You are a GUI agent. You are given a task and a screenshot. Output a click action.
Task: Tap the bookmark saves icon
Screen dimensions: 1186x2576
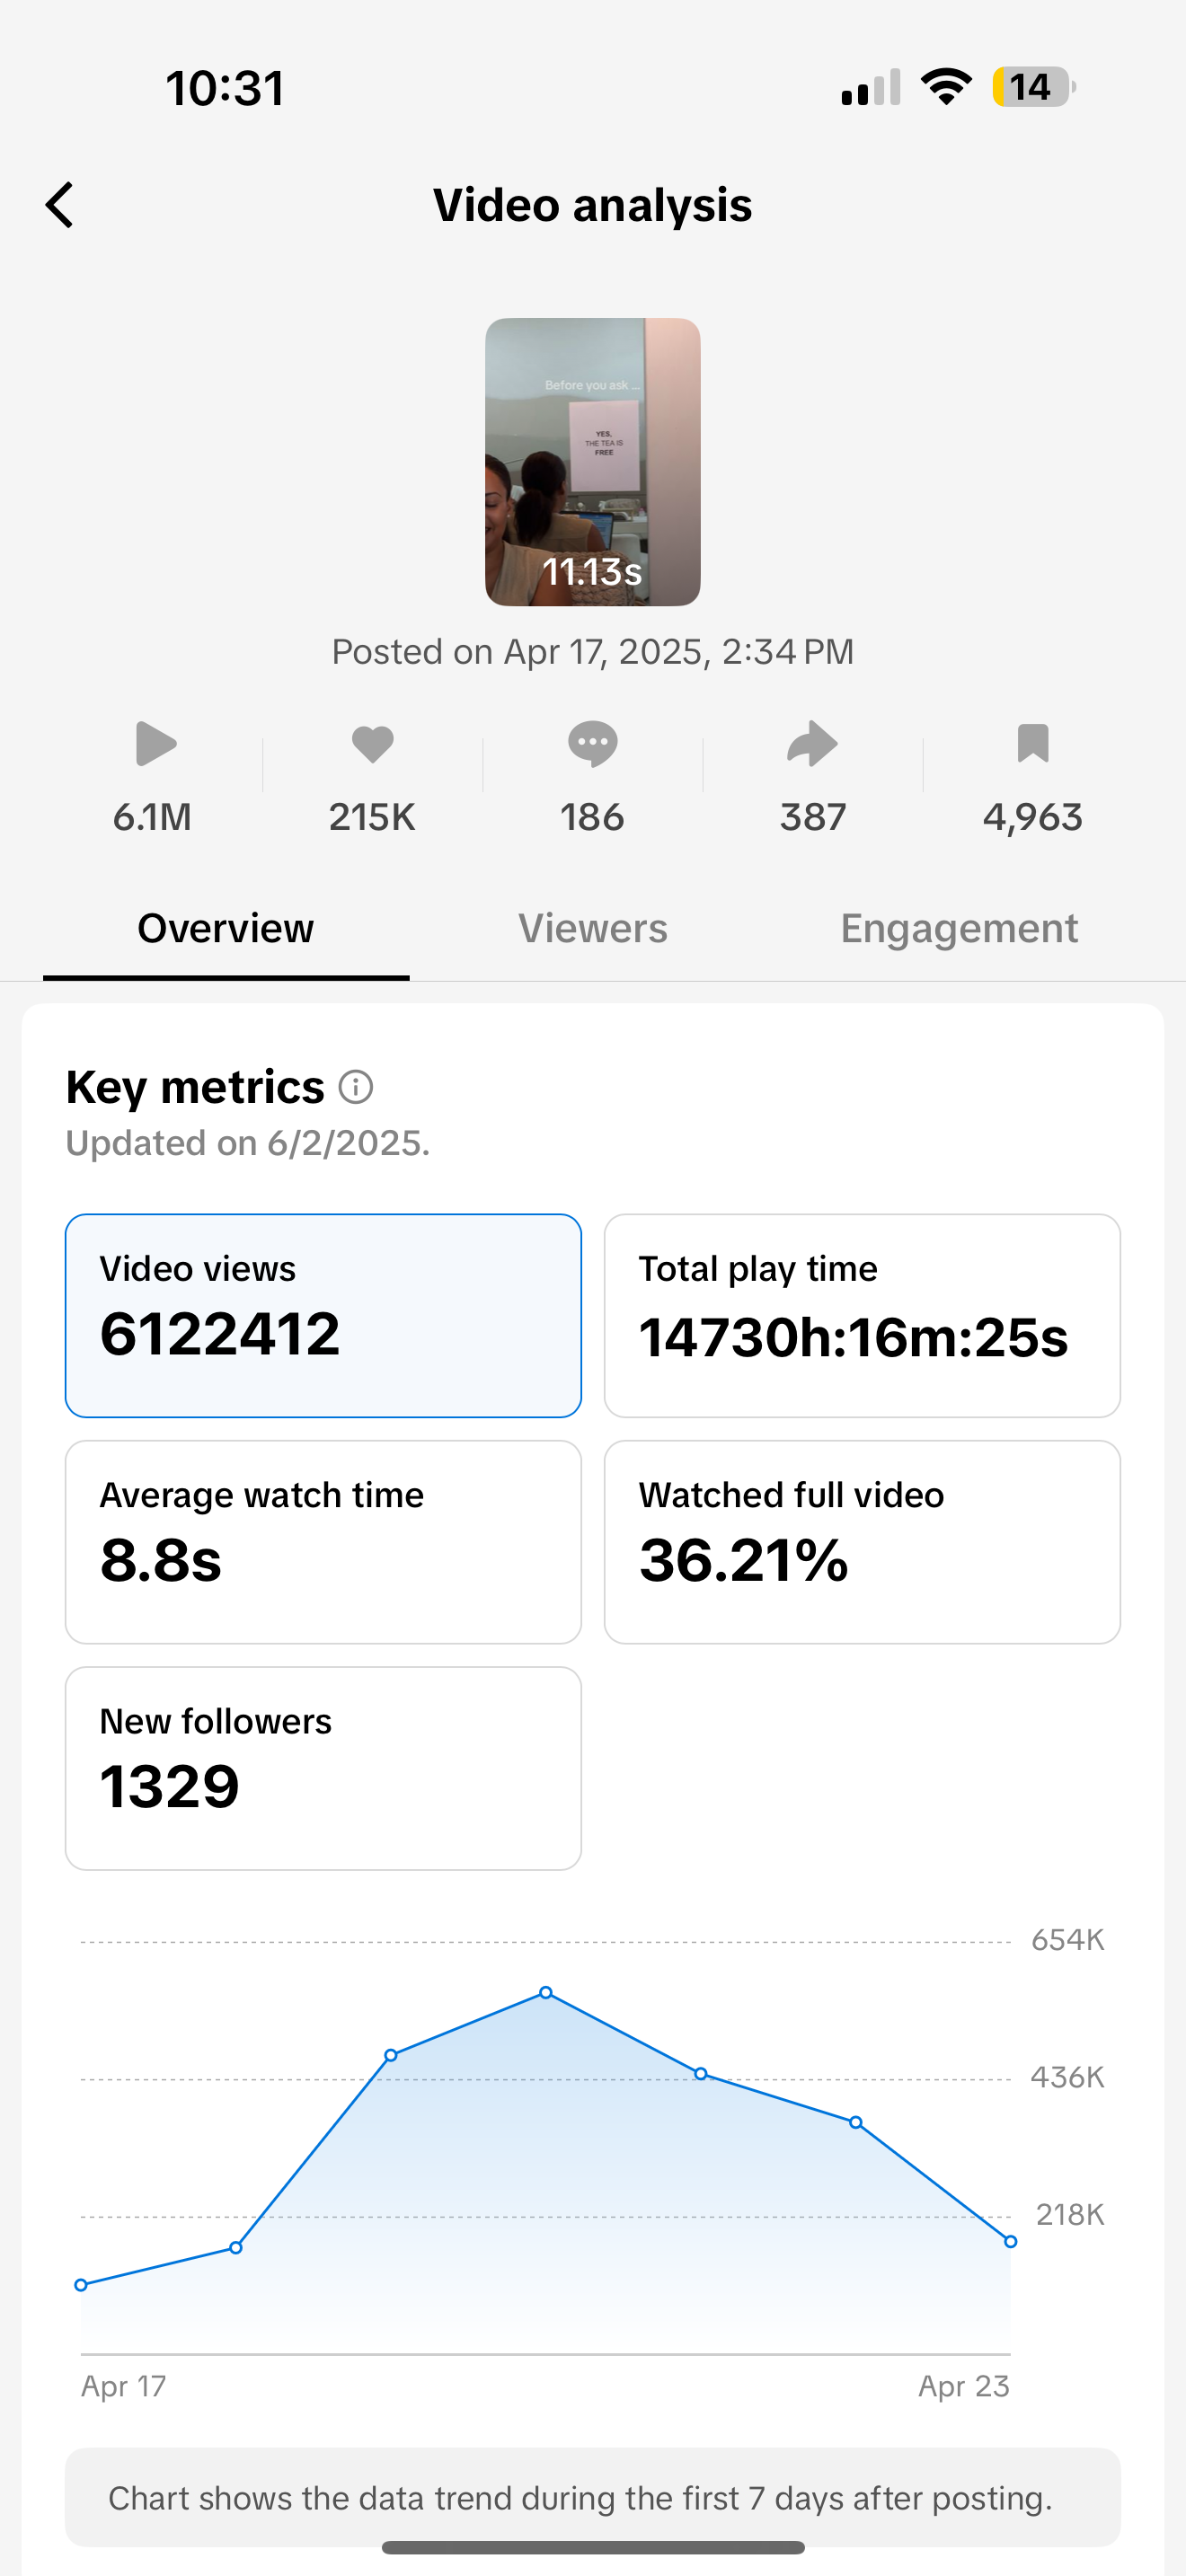click(x=1032, y=744)
